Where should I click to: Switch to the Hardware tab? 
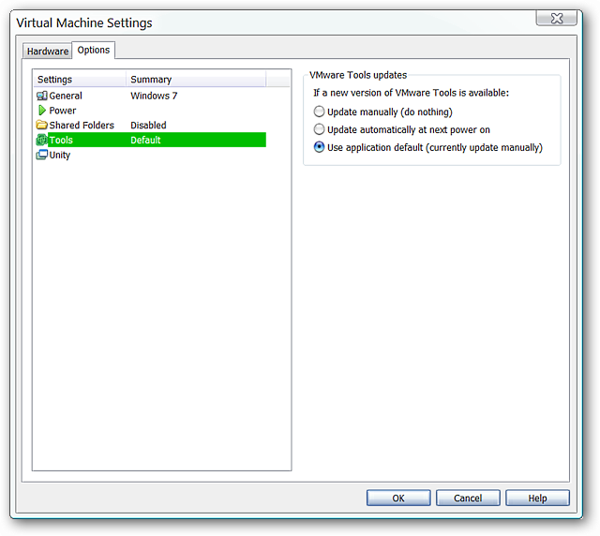(48, 51)
